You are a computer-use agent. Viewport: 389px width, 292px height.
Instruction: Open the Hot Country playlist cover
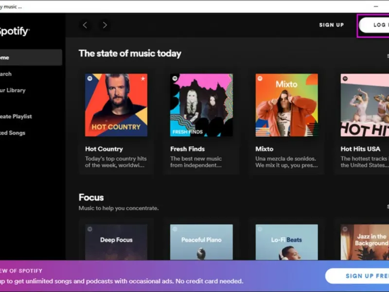(x=116, y=105)
